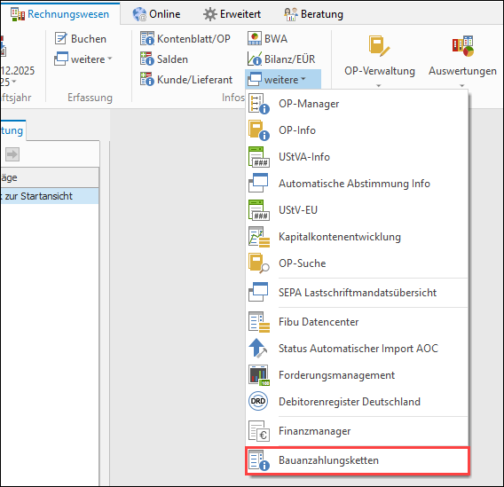
Task: Open Buchen entry
Action: (81, 38)
